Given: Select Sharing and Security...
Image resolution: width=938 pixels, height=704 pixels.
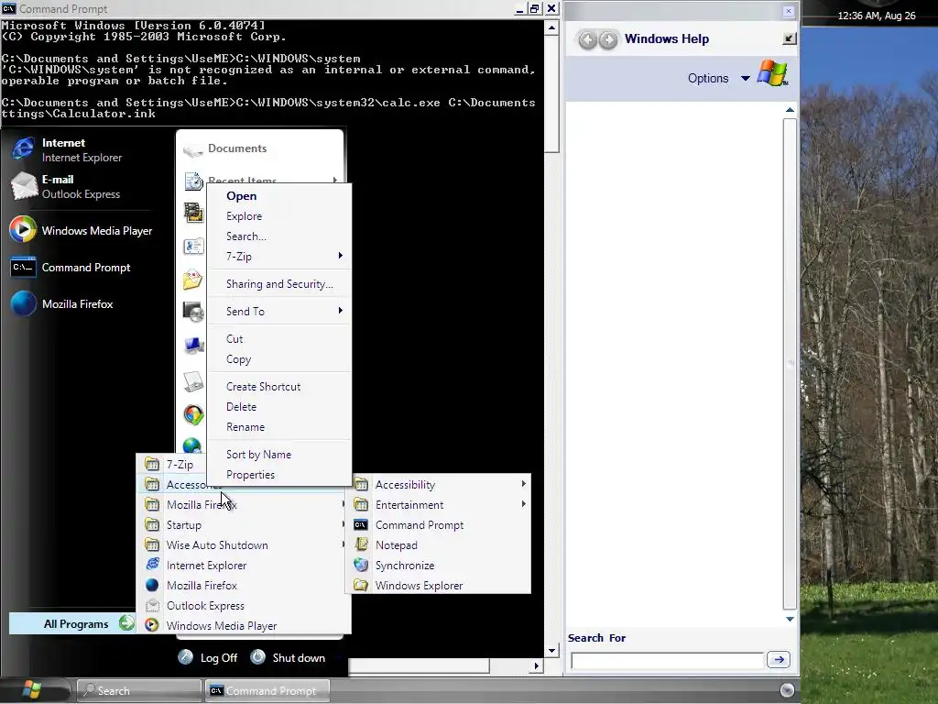Looking at the screenshot, I should click(279, 284).
